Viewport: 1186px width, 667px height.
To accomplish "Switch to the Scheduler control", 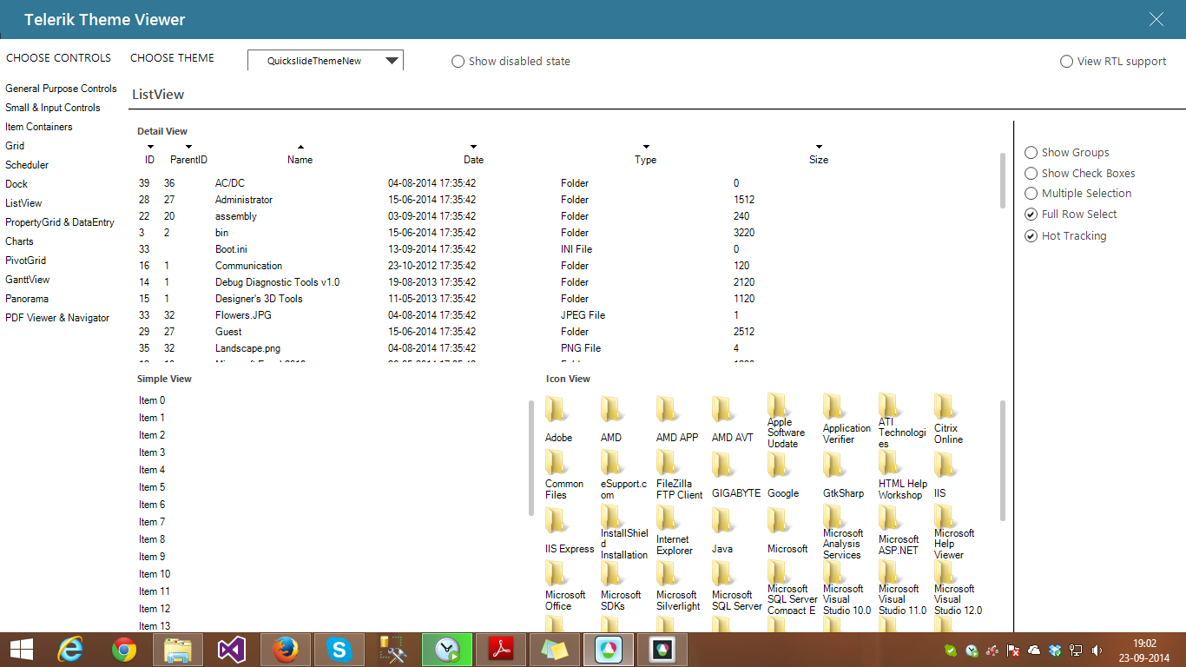I will click(27, 165).
